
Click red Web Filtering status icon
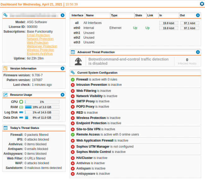click(73, 91)
